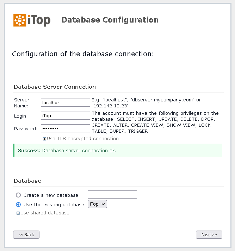The width and height of the screenshot is (235, 251).
Task: Click the Login label
Action: click(21, 116)
